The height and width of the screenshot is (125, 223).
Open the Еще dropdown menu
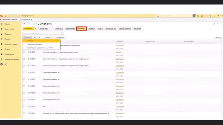tap(218, 37)
